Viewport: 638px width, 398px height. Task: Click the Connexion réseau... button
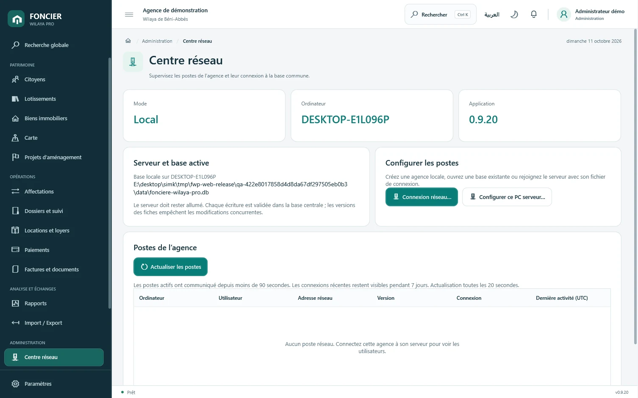(422, 197)
